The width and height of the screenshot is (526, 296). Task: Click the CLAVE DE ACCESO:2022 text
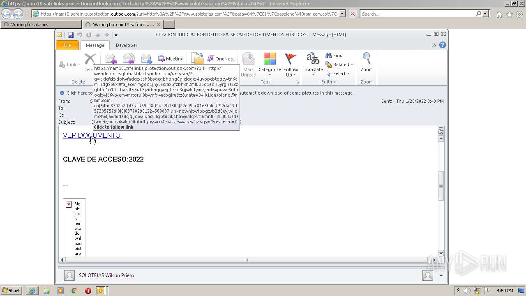[103, 160]
